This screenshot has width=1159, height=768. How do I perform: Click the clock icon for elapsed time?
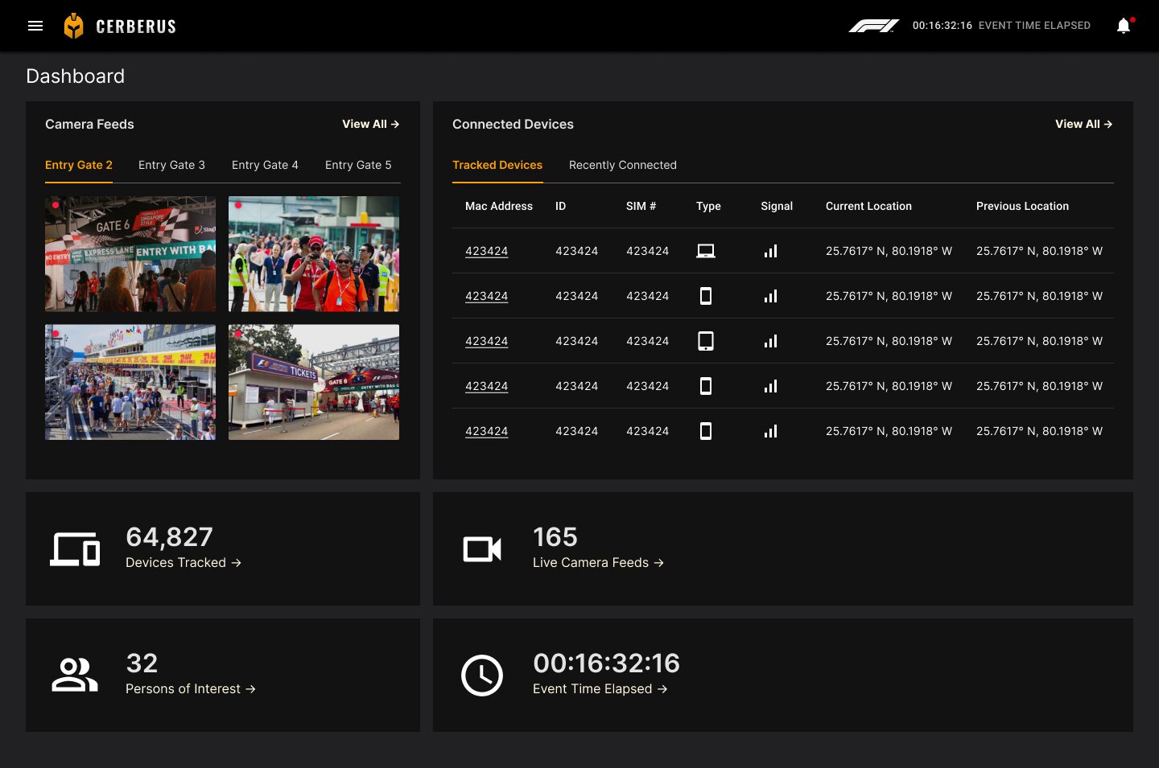click(481, 675)
